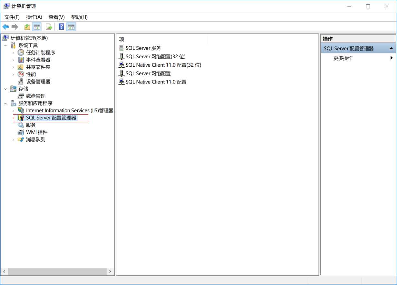Select the 服务 label in the tree
The image size is (397, 285).
coord(31,125)
